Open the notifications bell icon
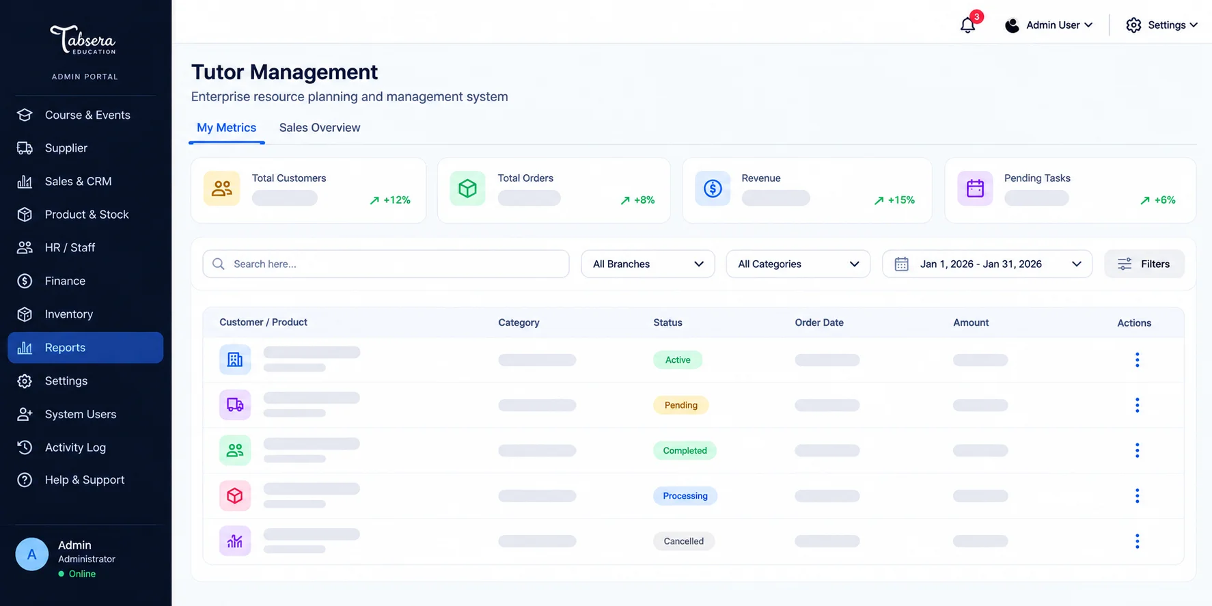 (x=967, y=25)
